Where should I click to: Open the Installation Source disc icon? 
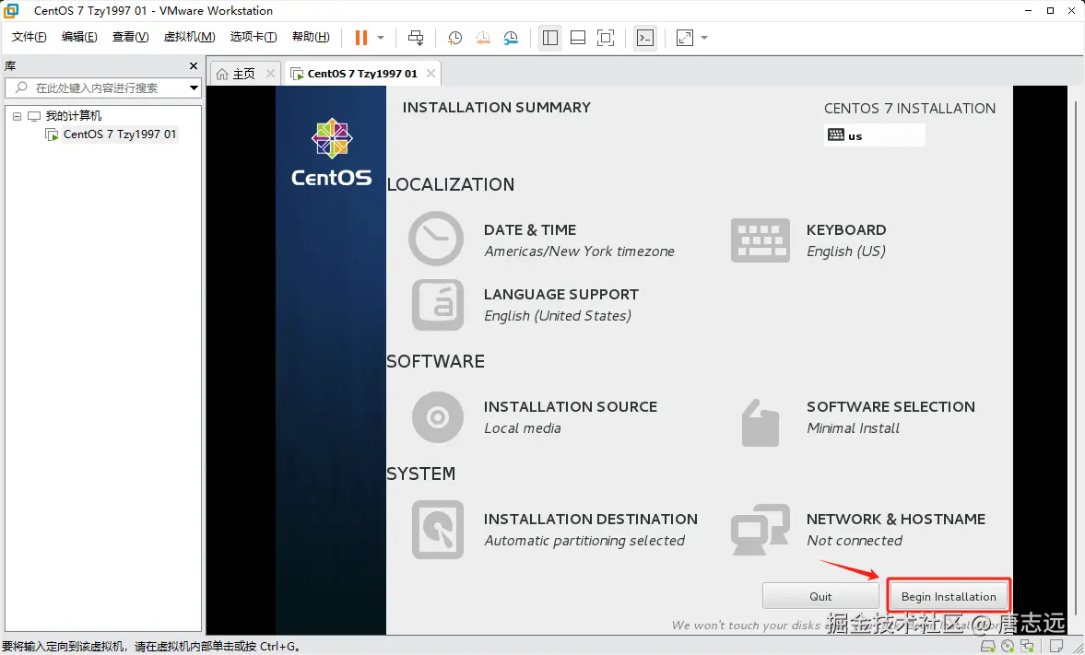pyautogui.click(x=437, y=417)
